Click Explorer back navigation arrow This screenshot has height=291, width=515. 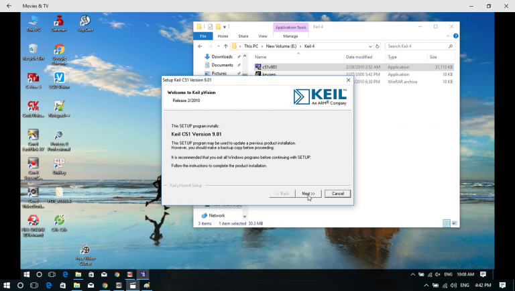(x=200, y=46)
